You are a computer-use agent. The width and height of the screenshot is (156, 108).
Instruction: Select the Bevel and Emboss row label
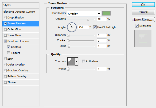coord(18,41)
